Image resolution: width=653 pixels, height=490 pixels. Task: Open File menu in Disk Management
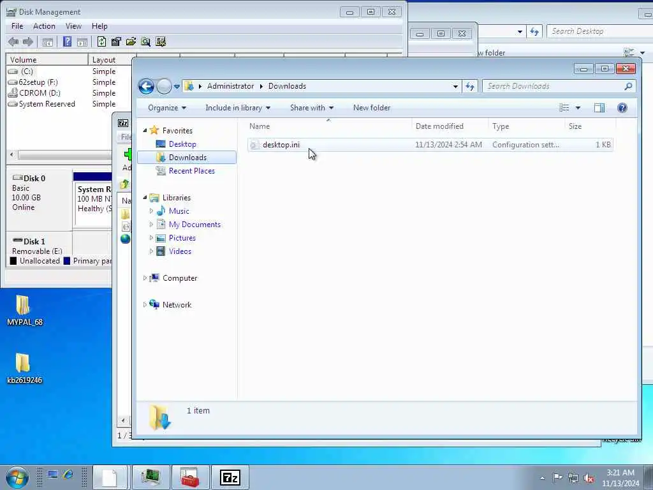[x=17, y=26]
